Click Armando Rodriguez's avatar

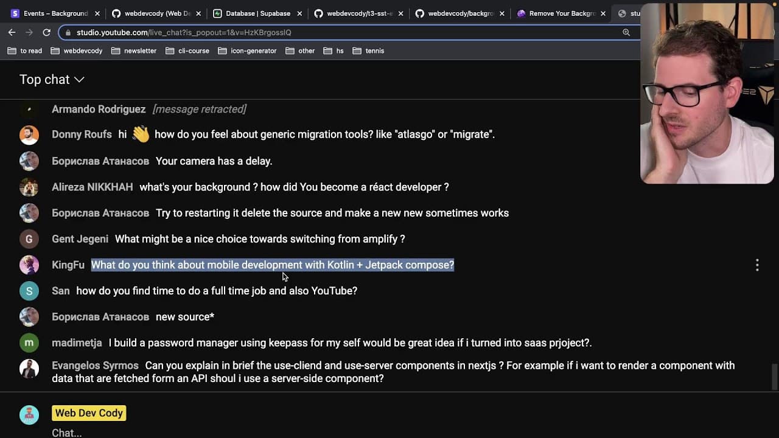(x=29, y=109)
